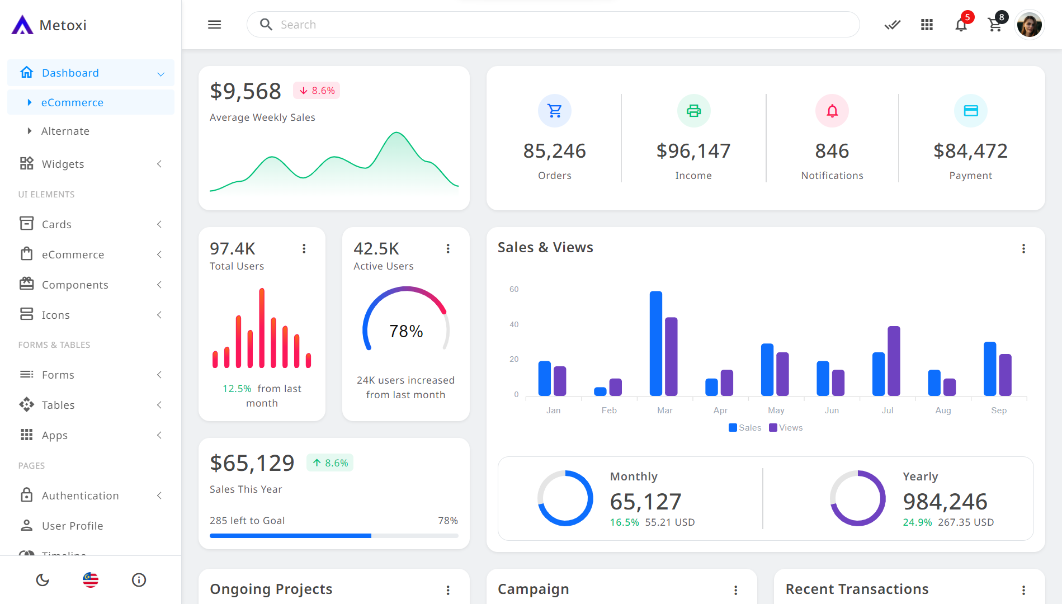Open the notifications bell with 5 alerts

click(961, 25)
